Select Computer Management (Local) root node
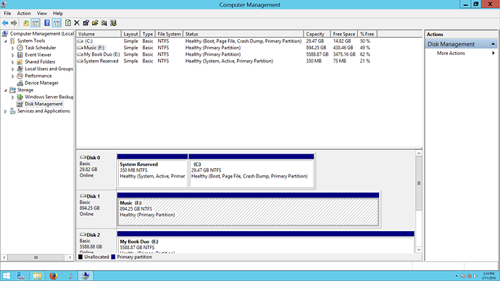Viewport: 500px width, 281px height. [42, 34]
